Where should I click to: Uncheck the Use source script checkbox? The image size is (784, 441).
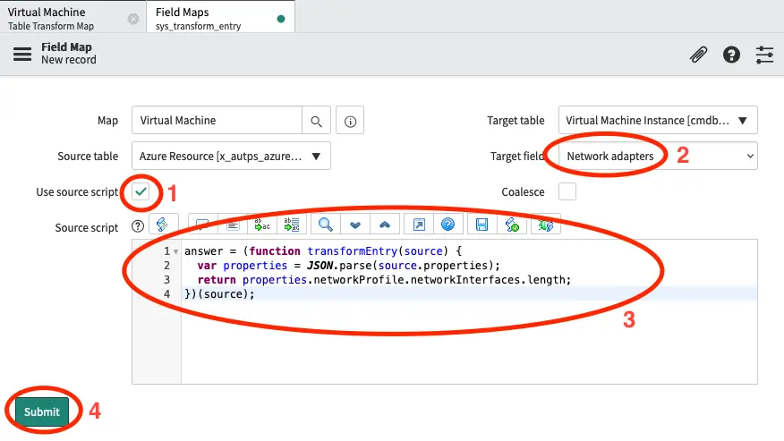[x=141, y=191]
